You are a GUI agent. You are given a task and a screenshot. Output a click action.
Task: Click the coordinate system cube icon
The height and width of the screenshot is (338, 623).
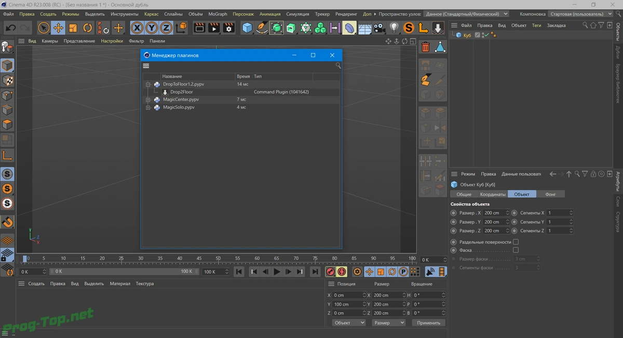pyautogui.click(x=181, y=28)
